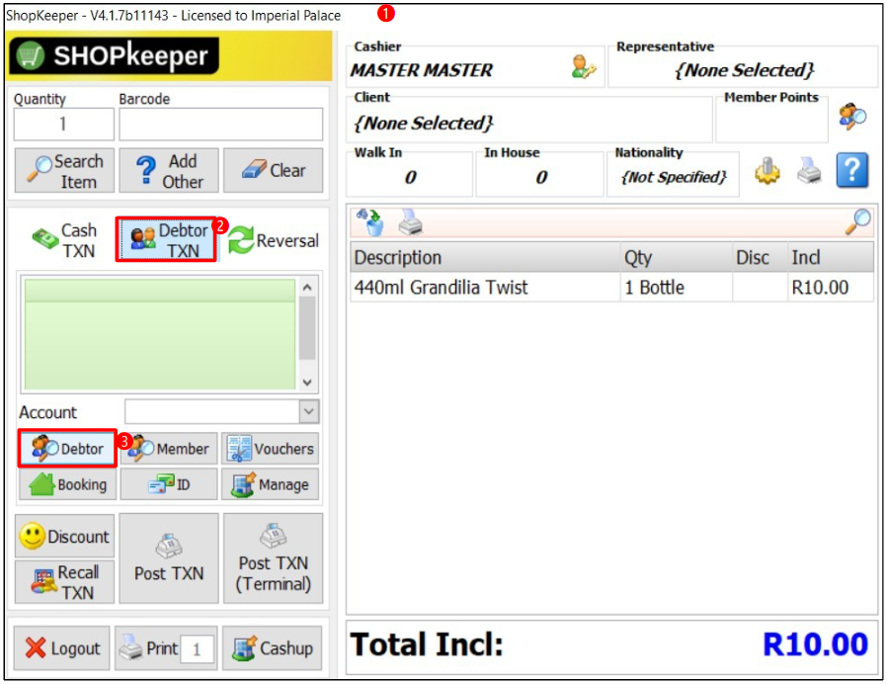The image size is (887, 684).
Task: Open the Debtor search button
Action: point(67,449)
